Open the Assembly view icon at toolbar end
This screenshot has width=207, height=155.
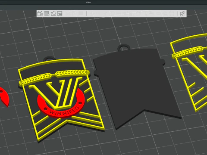pos(182,14)
